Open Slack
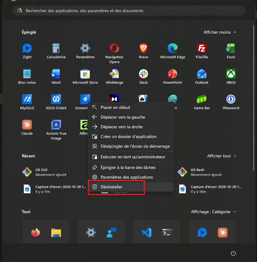 point(144,76)
